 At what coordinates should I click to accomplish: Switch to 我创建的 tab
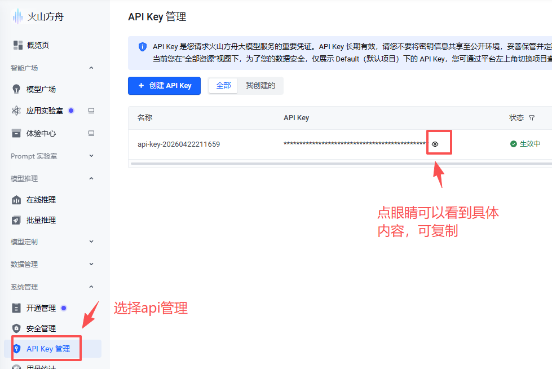(260, 86)
